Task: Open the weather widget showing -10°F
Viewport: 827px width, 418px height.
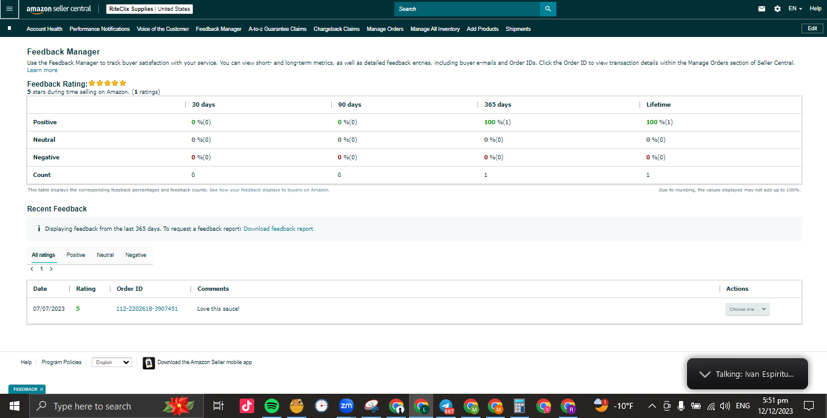Action: [x=613, y=406]
